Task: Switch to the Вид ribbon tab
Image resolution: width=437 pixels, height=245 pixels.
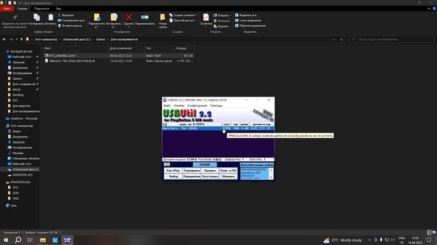Action: (x=58, y=9)
